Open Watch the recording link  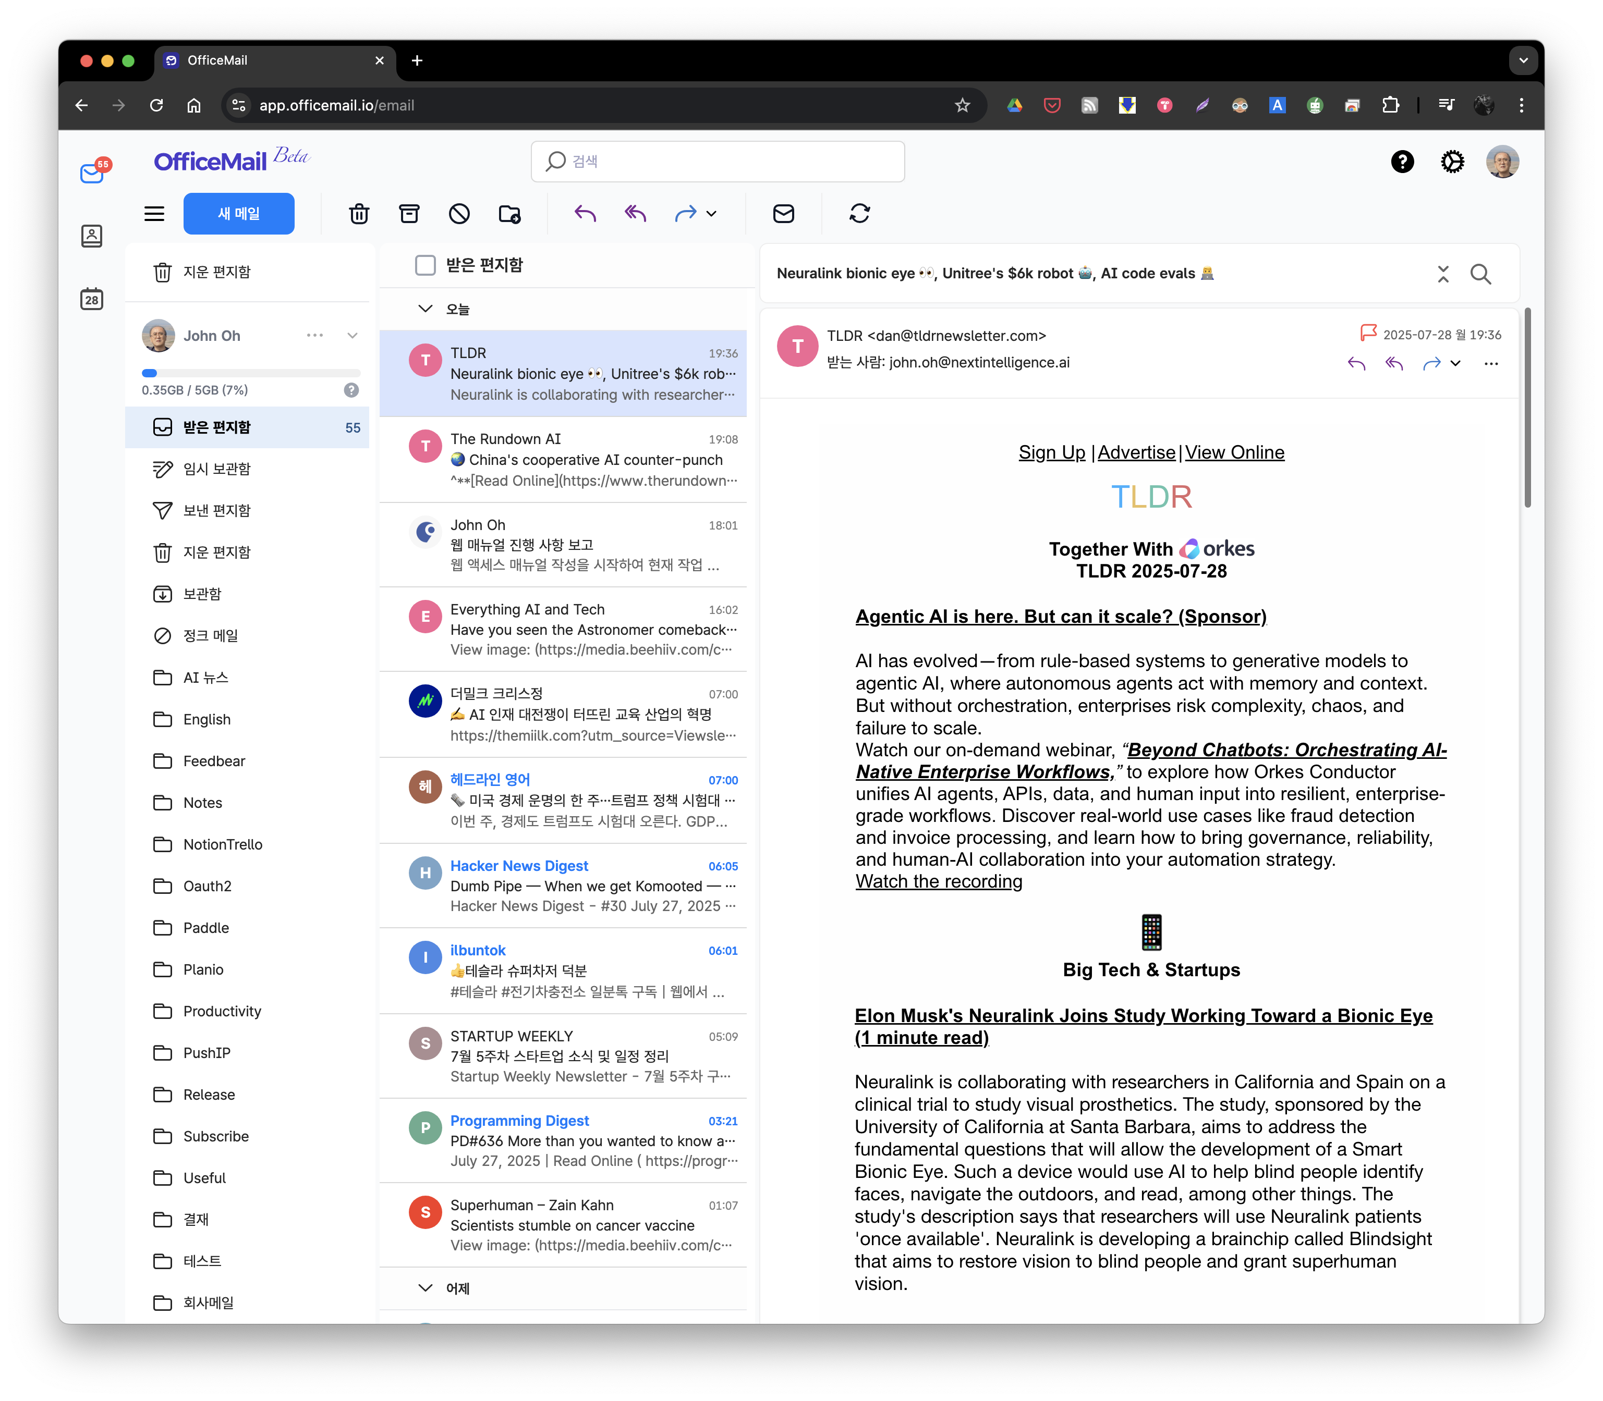pyautogui.click(x=939, y=881)
